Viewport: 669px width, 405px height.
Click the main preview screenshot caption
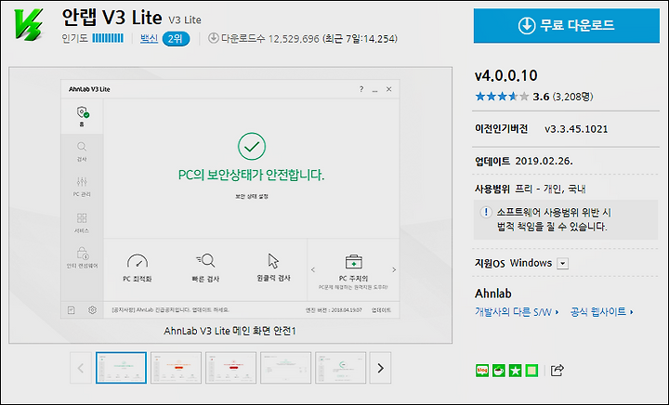230,331
